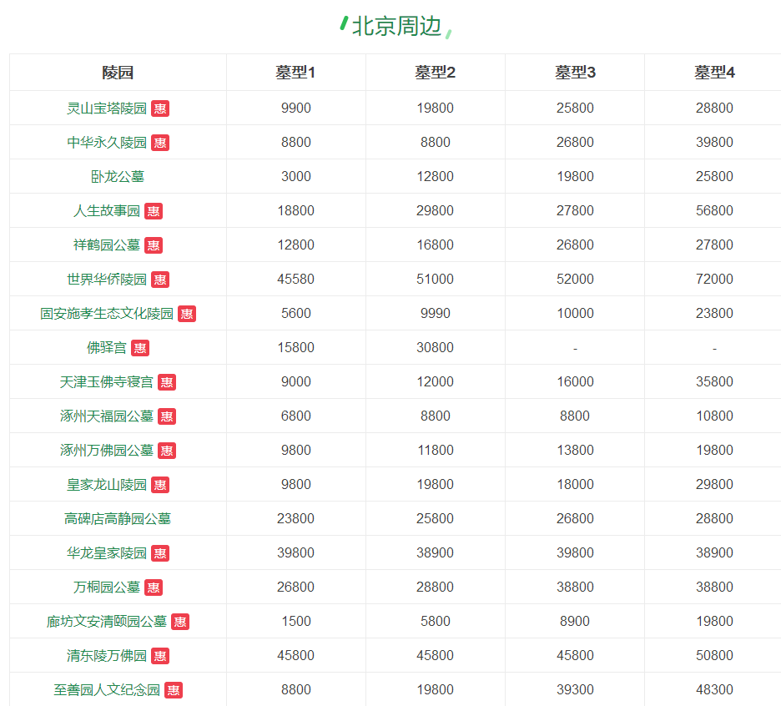Select price 3000 in 卧龙公墓 row
Viewport: 781px width, 706px height.
(x=296, y=176)
